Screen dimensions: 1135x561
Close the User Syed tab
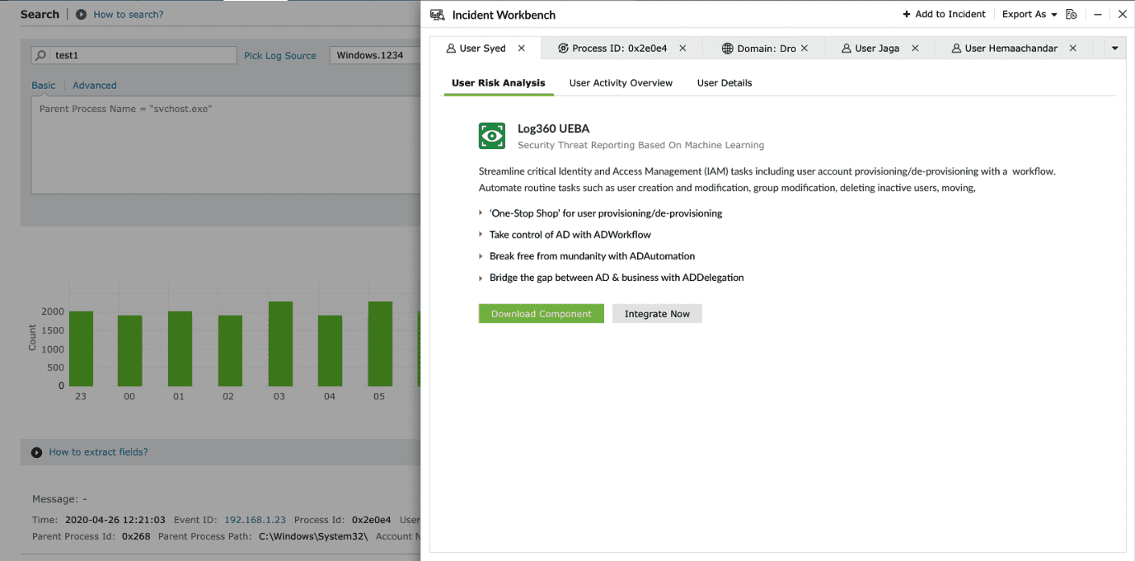[x=522, y=49]
